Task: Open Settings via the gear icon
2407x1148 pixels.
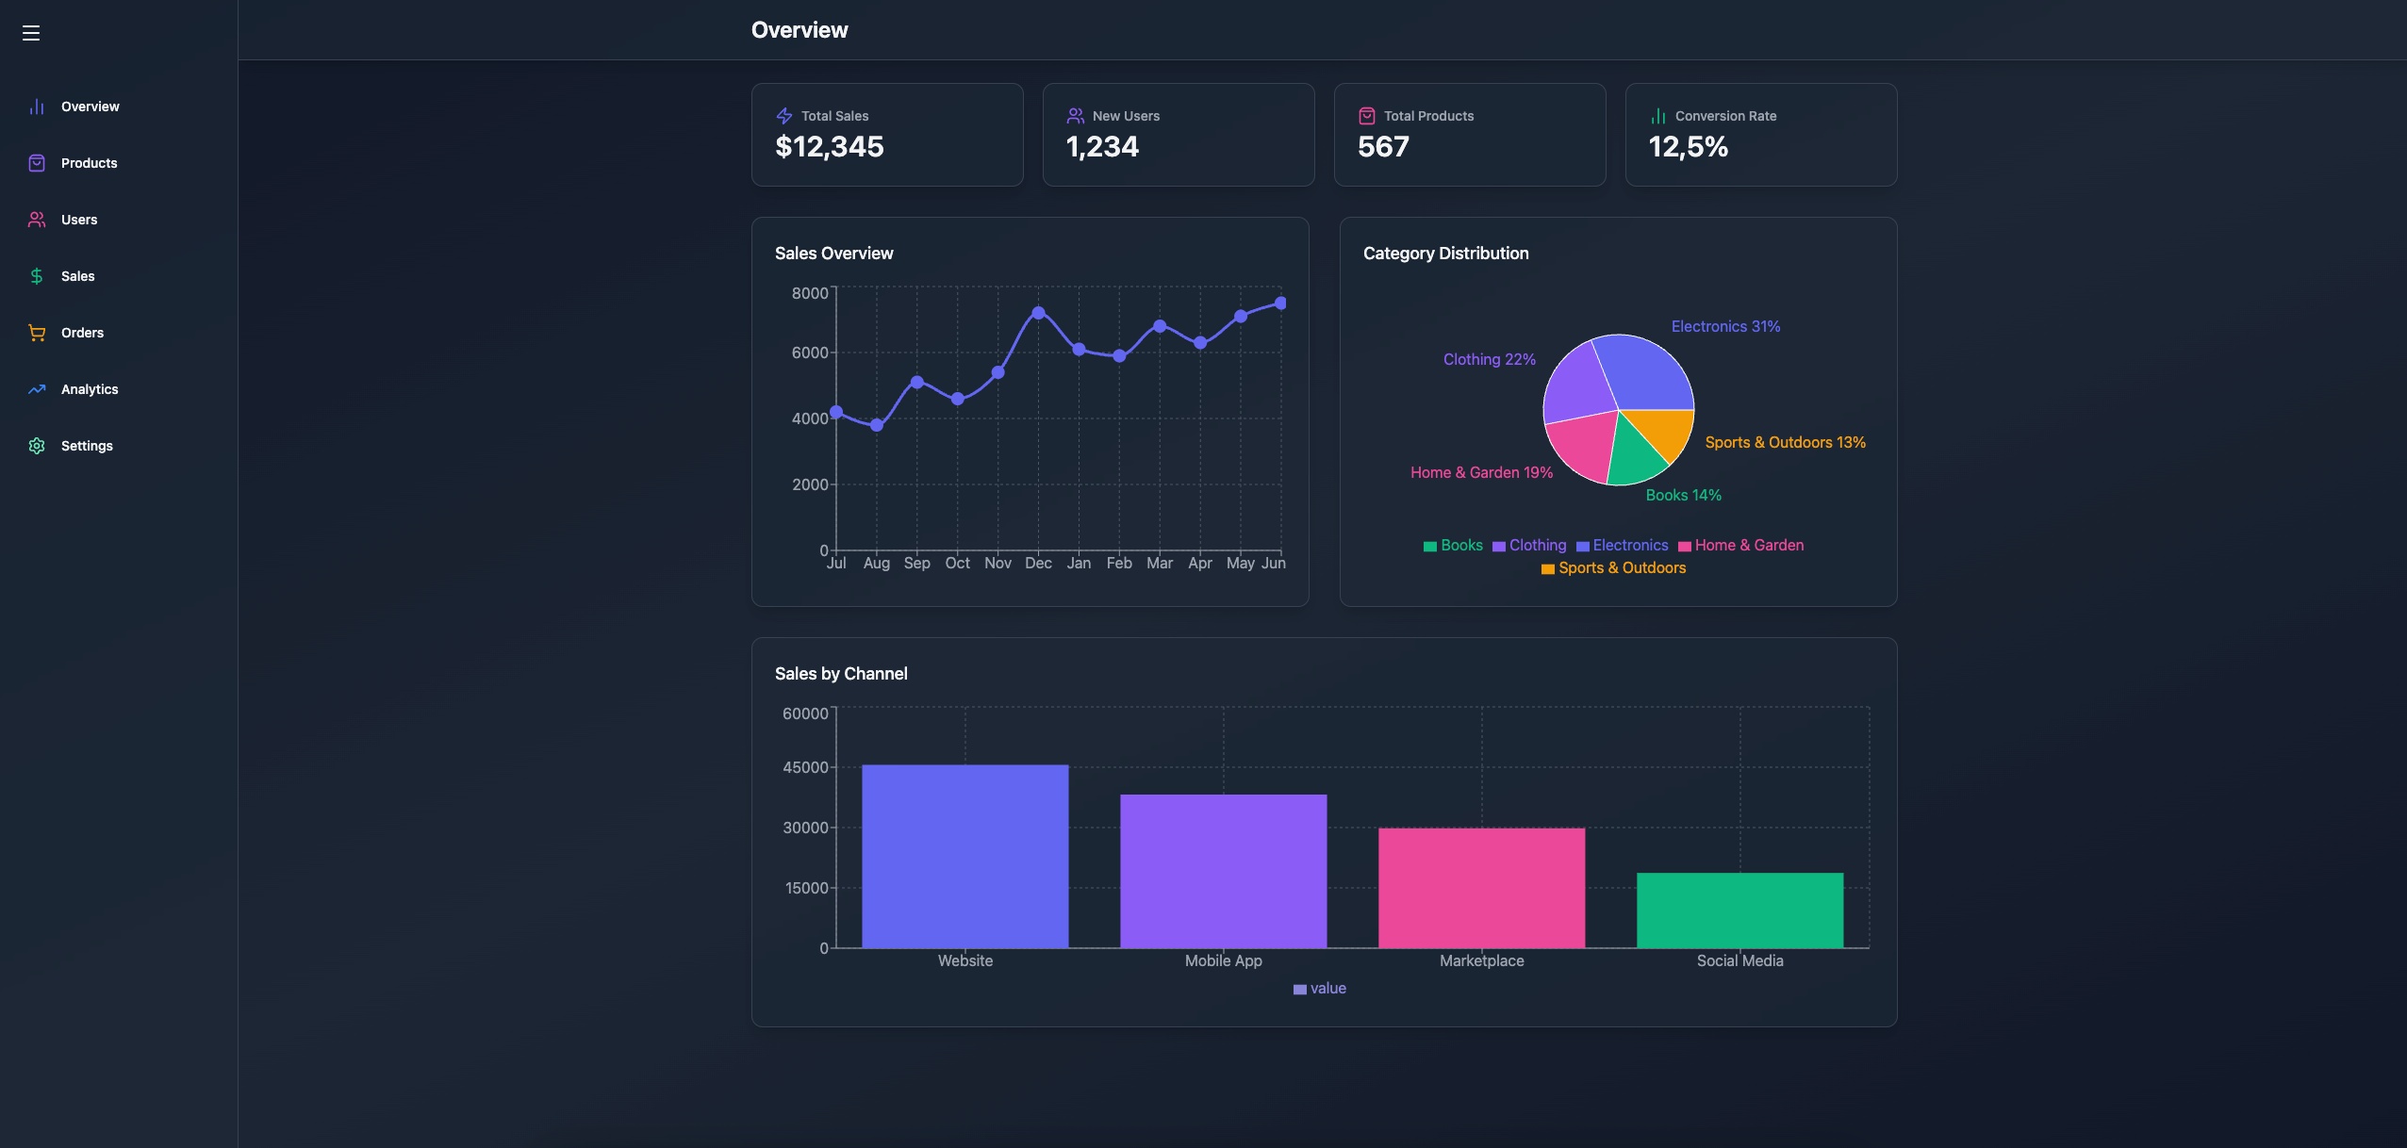Action: pyautogui.click(x=36, y=445)
